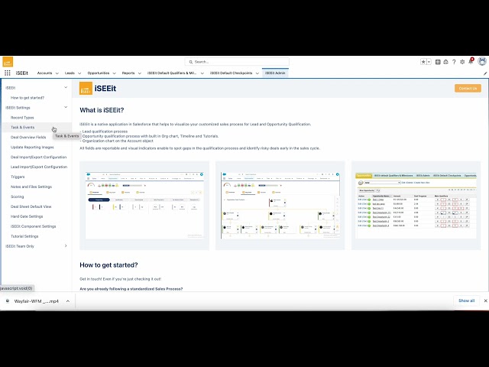489x367 pixels.
Task: Open the org chart screenshot thumbnail
Action: (280, 206)
